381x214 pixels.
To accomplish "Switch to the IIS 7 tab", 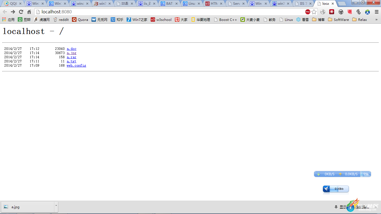I will 303,4.
